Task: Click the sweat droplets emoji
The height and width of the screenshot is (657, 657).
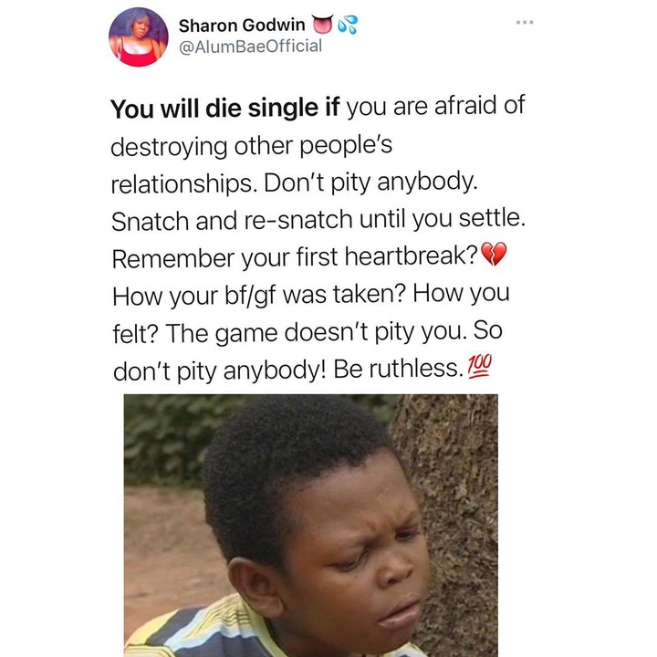Action: pos(348,25)
